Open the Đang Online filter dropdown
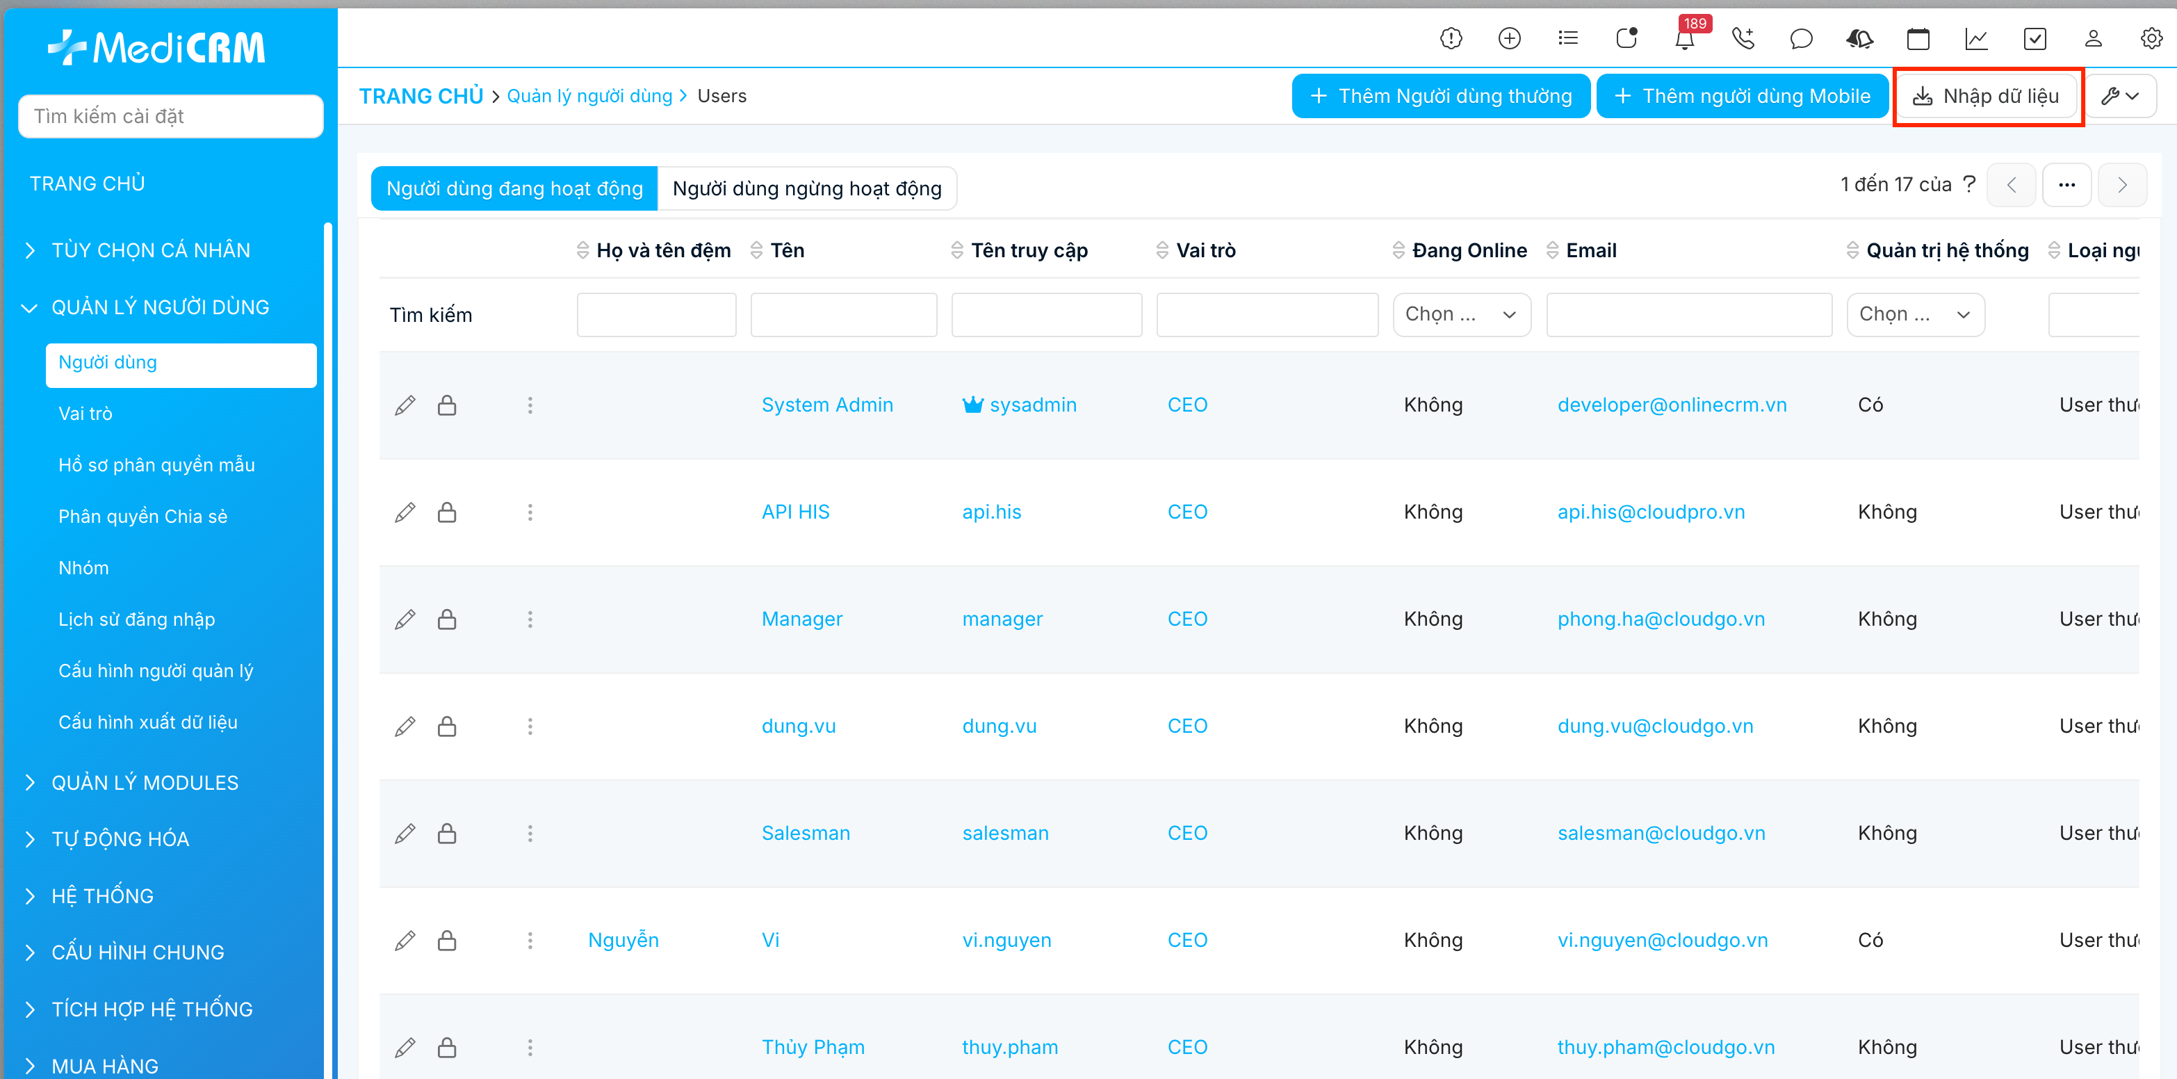Viewport: 2177px width, 1079px height. pos(1461,314)
